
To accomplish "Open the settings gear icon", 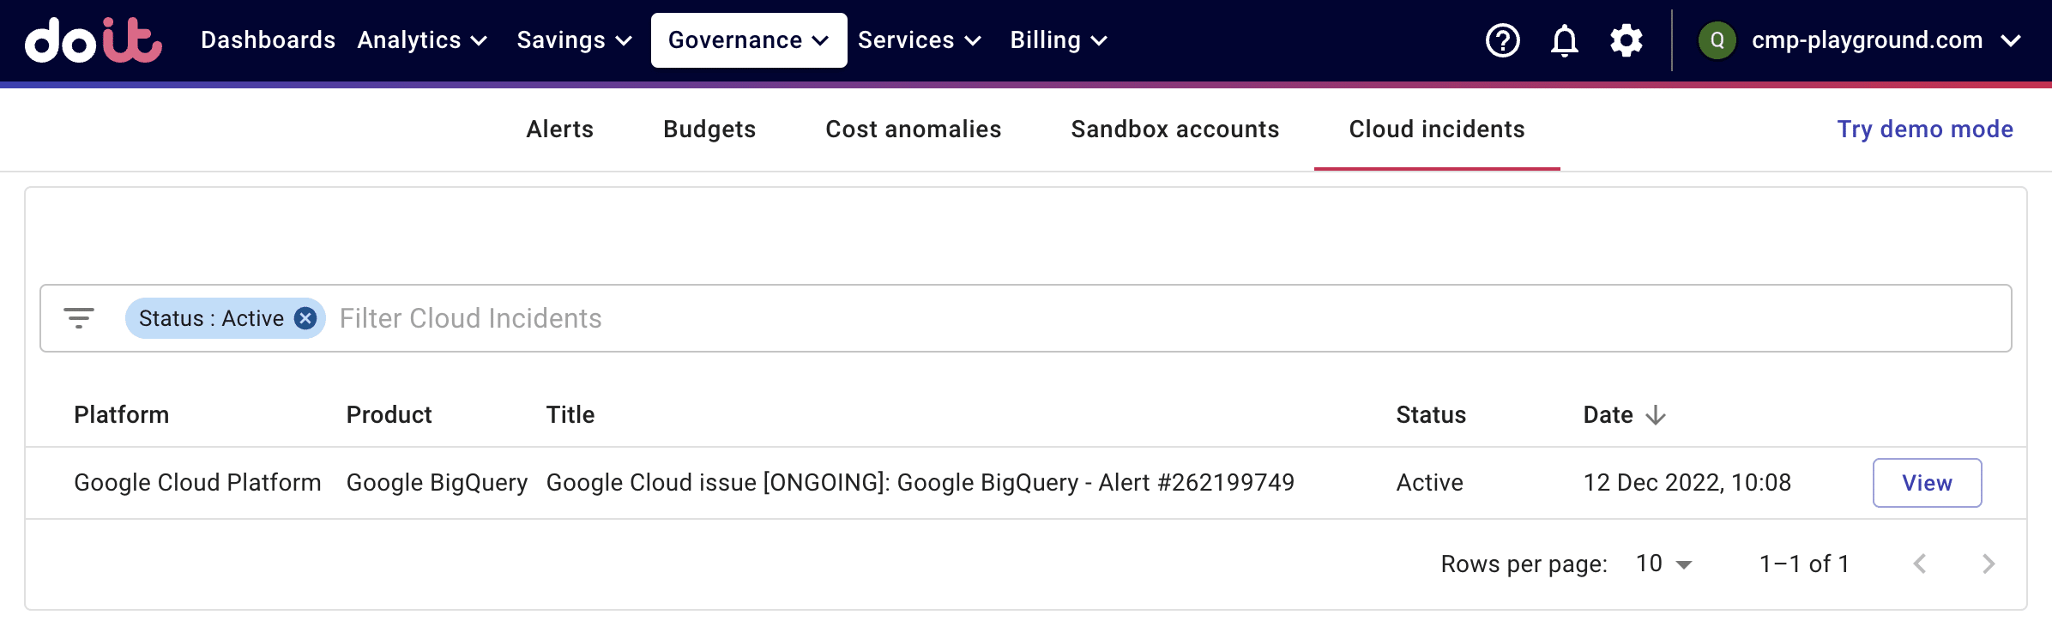I will [1626, 40].
